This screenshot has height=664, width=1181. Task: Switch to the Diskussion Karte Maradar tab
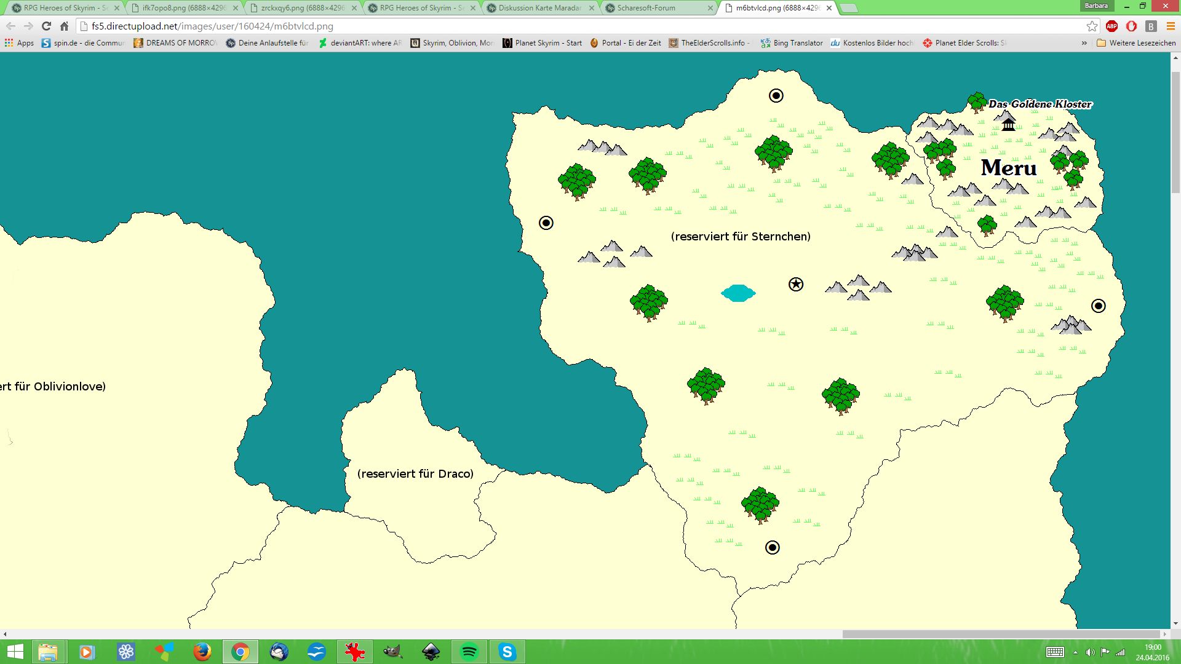point(539,8)
